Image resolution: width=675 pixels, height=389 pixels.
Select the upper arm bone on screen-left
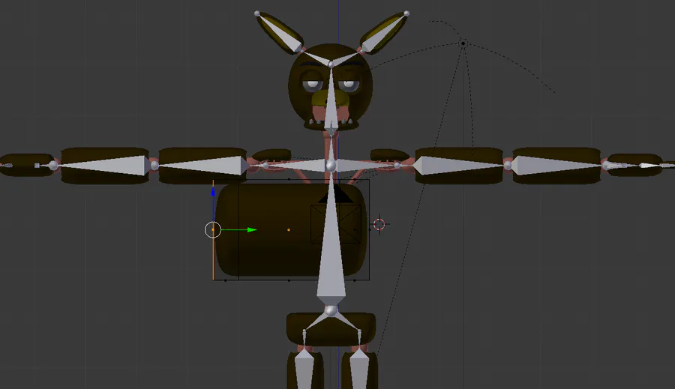click(x=202, y=165)
